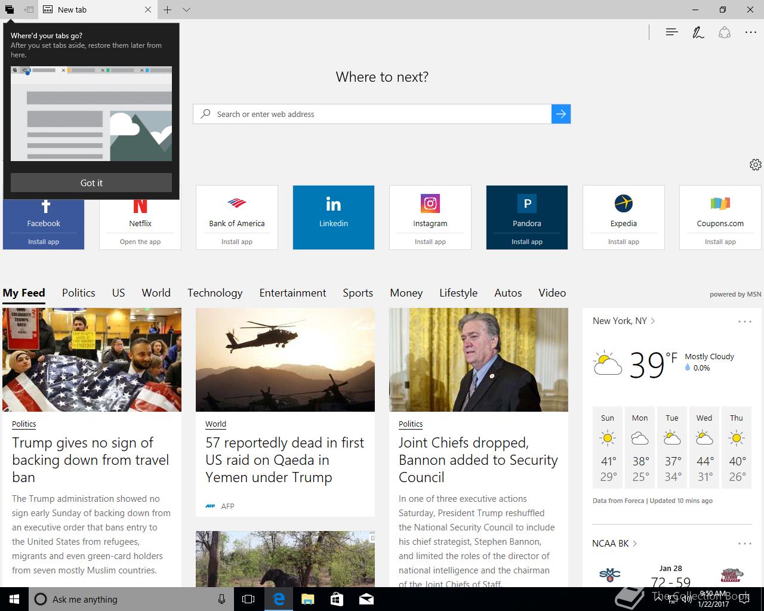764x611 pixels.
Task: Switch to the Autos feed tab
Action: (x=508, y=293)
